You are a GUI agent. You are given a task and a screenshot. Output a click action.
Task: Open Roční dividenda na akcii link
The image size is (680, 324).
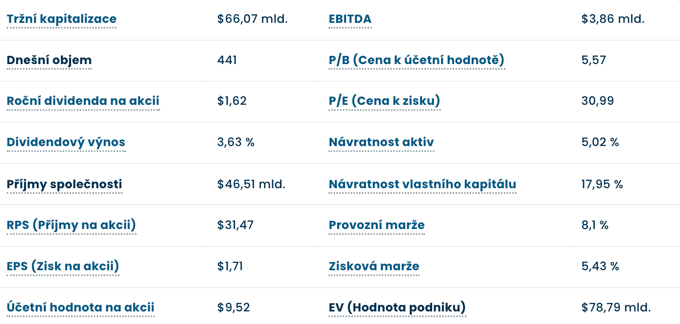coord(83,101)
